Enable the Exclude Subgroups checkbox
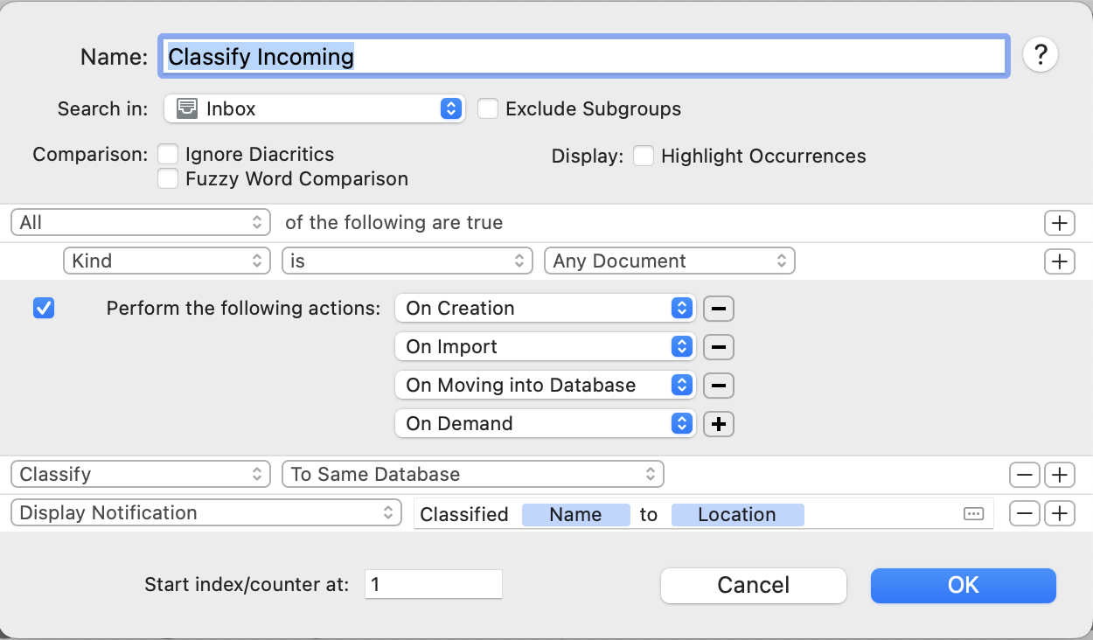The image size is (1093, 640). coord(488,109)
